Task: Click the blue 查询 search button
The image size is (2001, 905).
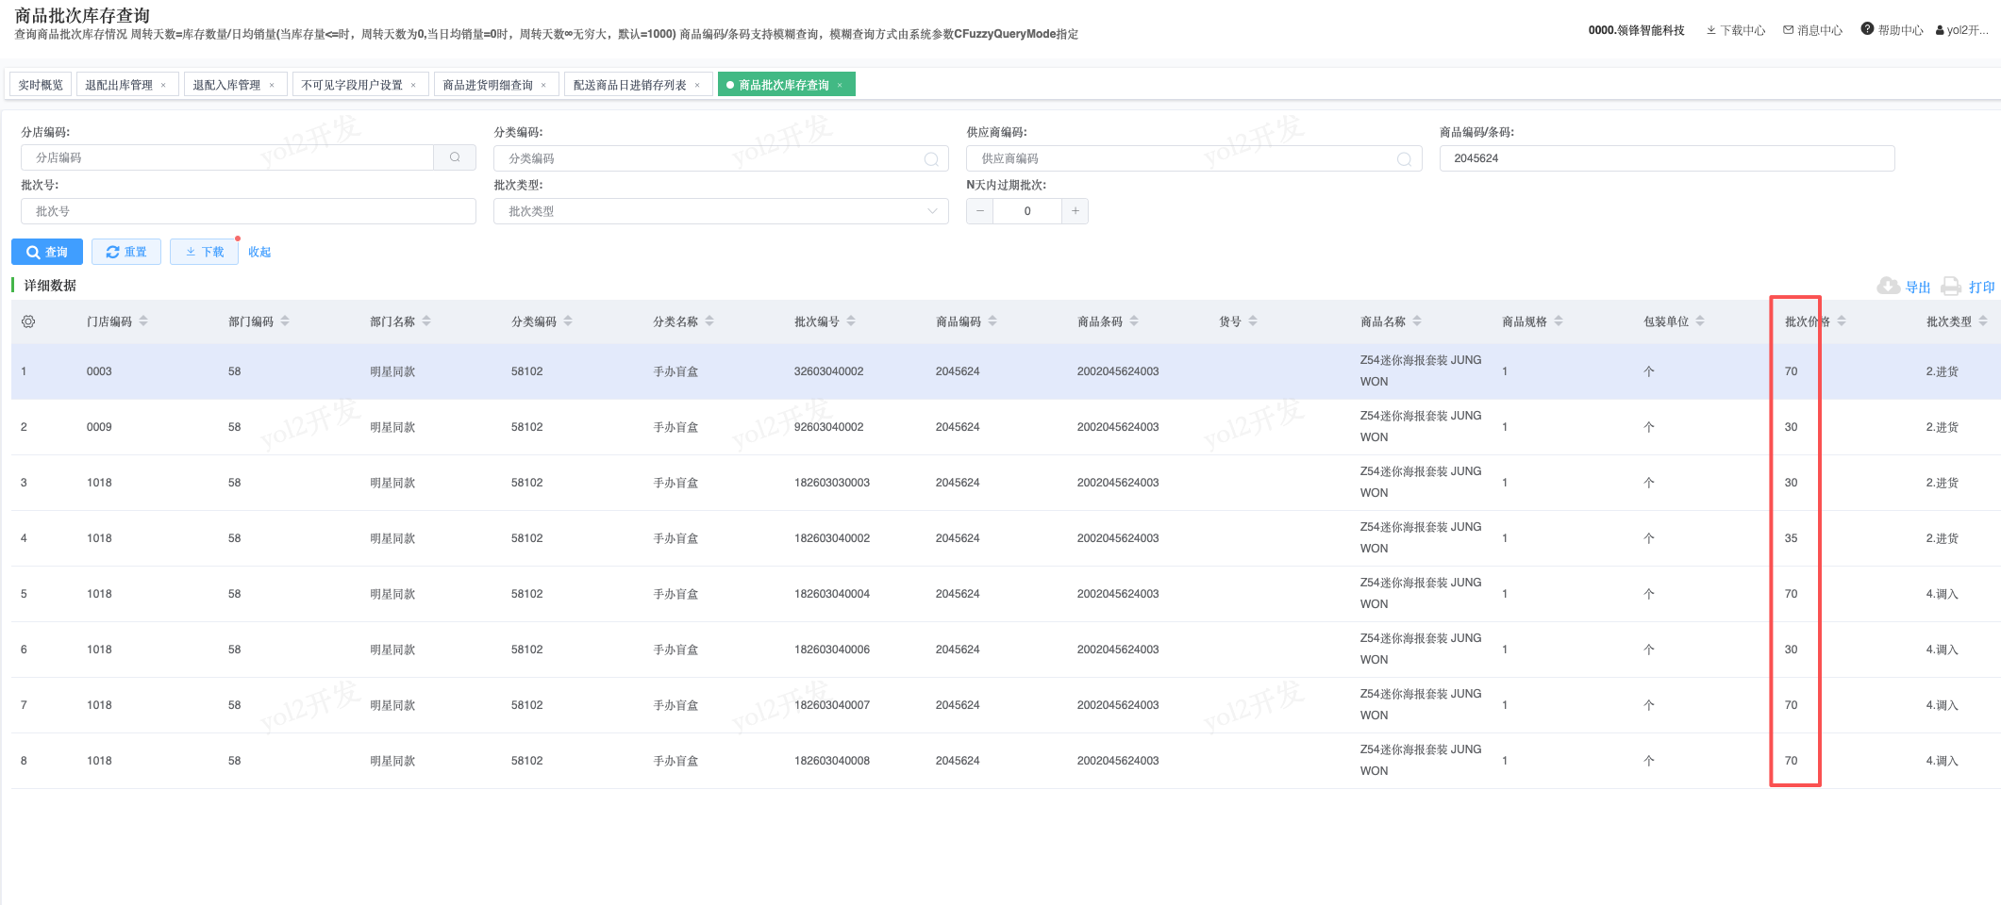Action: point(47,252)
